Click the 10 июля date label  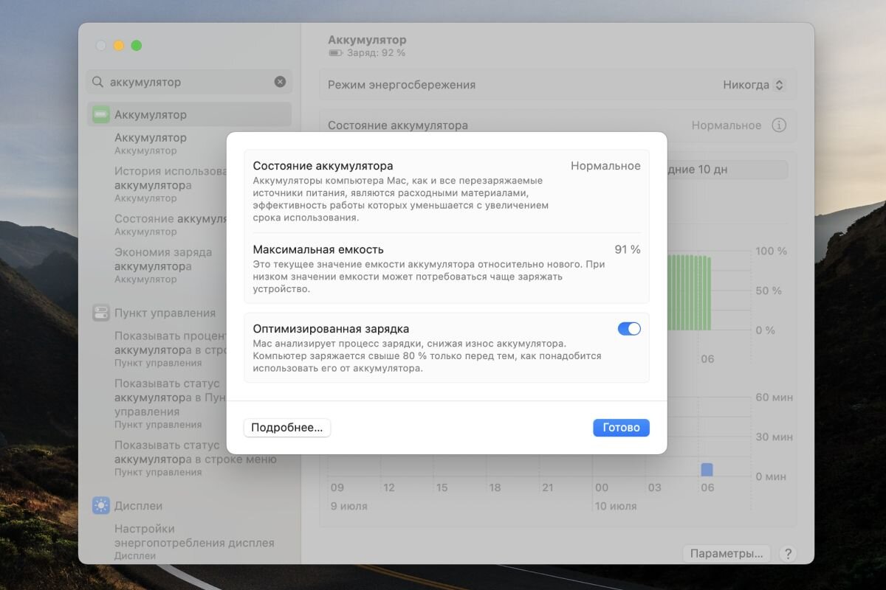pyautogui.click(x=615, y=506)
